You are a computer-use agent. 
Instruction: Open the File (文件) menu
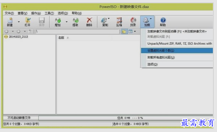click(9, 13)
